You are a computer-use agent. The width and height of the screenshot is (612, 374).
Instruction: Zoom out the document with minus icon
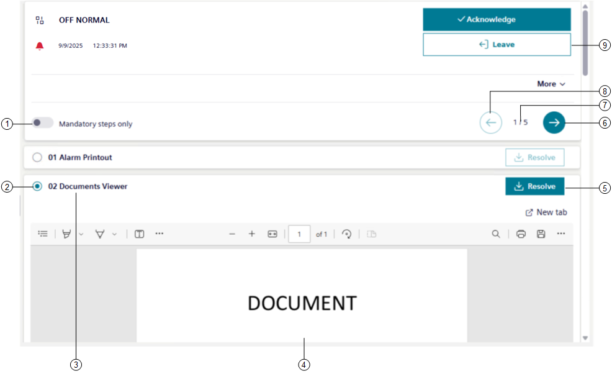click(232, 234)
